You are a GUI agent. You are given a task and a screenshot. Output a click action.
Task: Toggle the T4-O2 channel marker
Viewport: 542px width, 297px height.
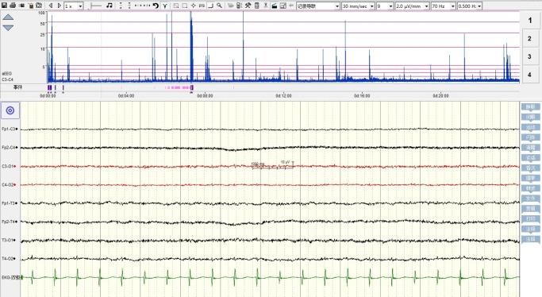[x=14, y=259]
